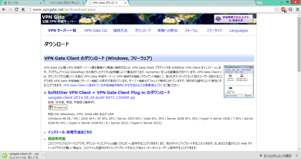Go to 接続方法 page
This screenshot has height=159, width=301.
coord(120,31)
